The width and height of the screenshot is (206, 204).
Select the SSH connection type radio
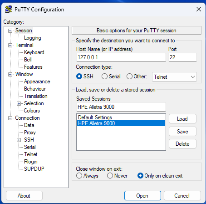pyautogui.click(x=79, y=76)
